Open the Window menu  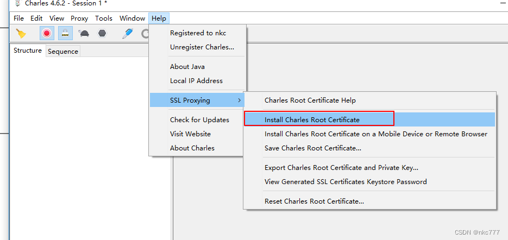132,18
